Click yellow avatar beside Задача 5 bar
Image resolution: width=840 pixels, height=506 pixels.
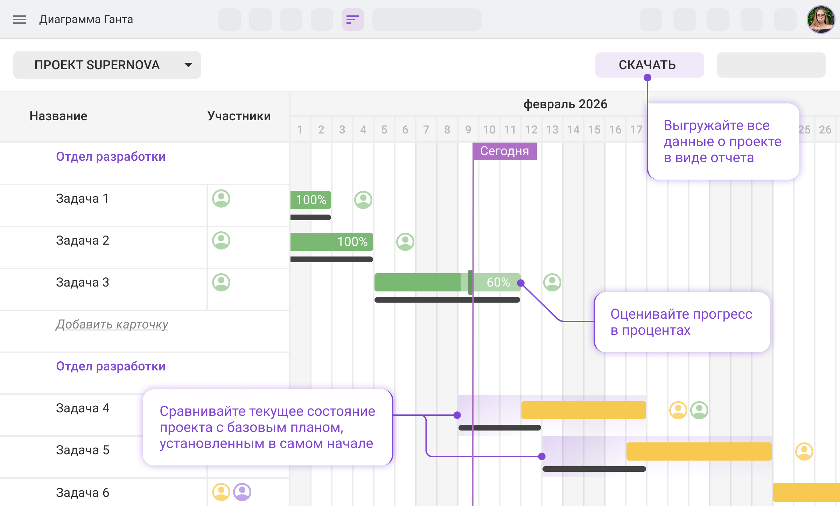click(804, 451)
